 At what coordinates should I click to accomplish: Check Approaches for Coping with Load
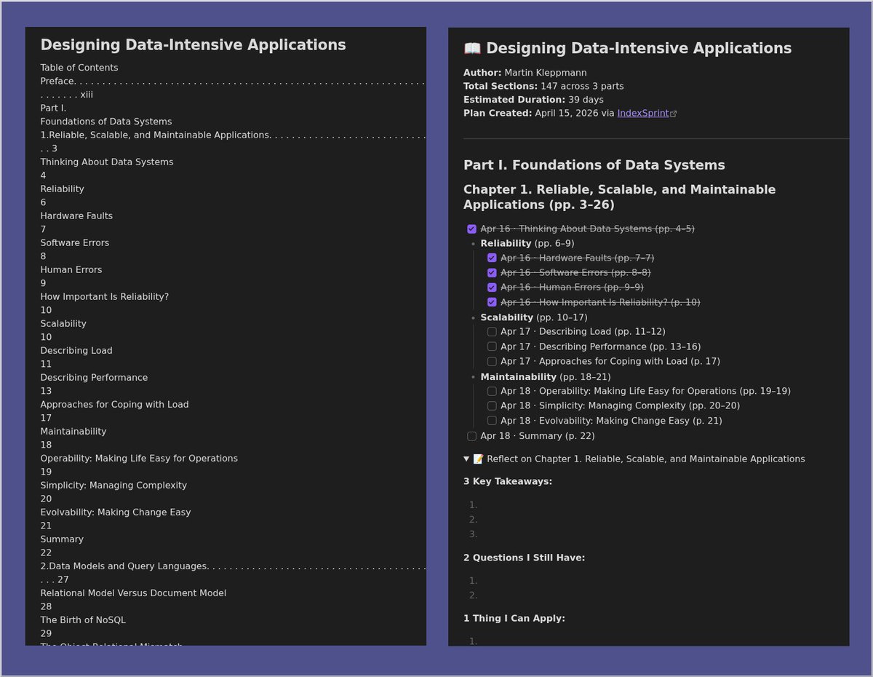(x=492, y=361)
